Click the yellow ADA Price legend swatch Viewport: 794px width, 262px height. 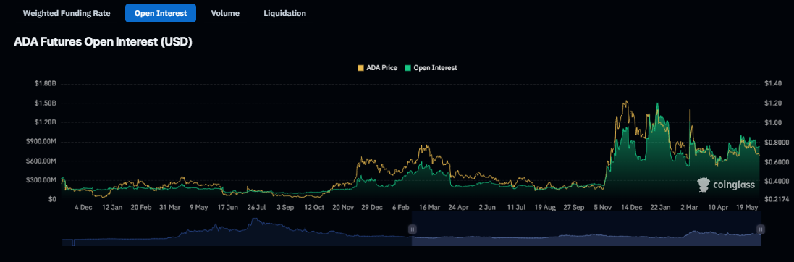360,67
